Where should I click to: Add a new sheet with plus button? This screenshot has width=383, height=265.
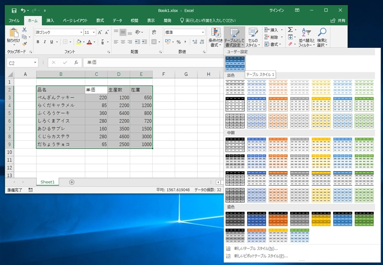(71, 182)
